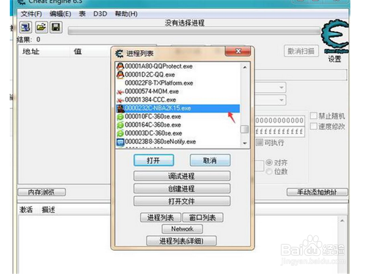Click process list scrollbar up arrow
The image size is (366, 274).
point(245,67)
